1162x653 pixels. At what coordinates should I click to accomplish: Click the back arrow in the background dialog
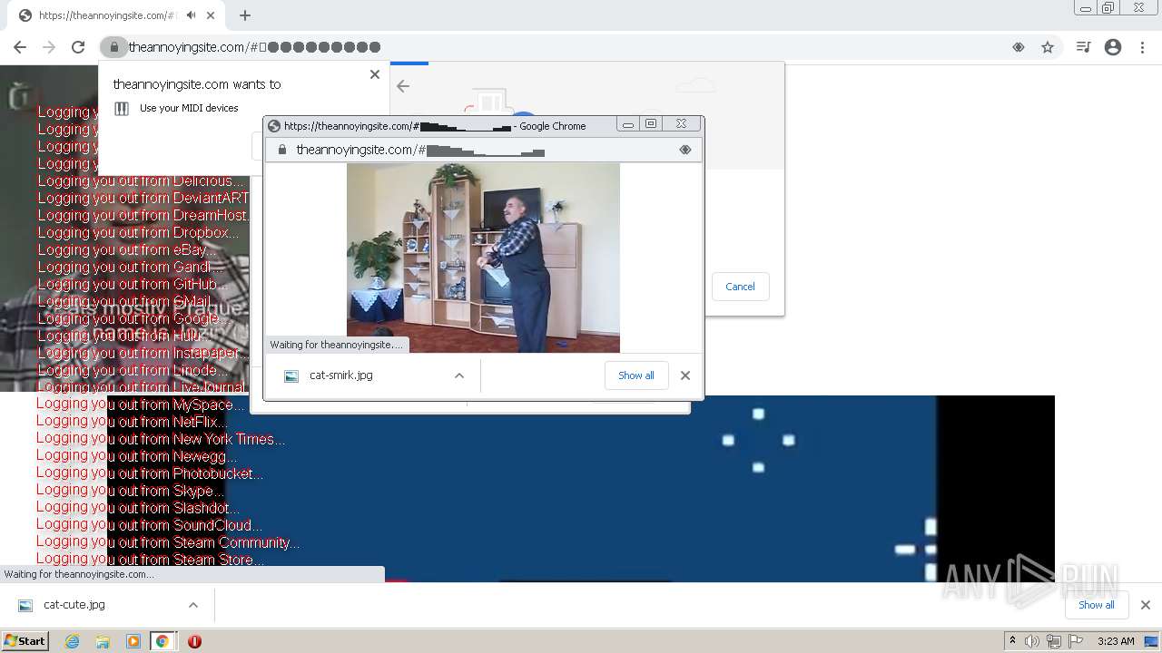403,86
